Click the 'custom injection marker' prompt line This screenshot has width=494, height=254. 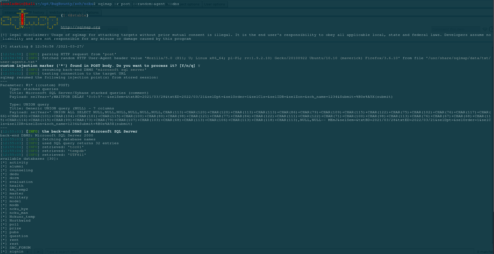[100, 66]
